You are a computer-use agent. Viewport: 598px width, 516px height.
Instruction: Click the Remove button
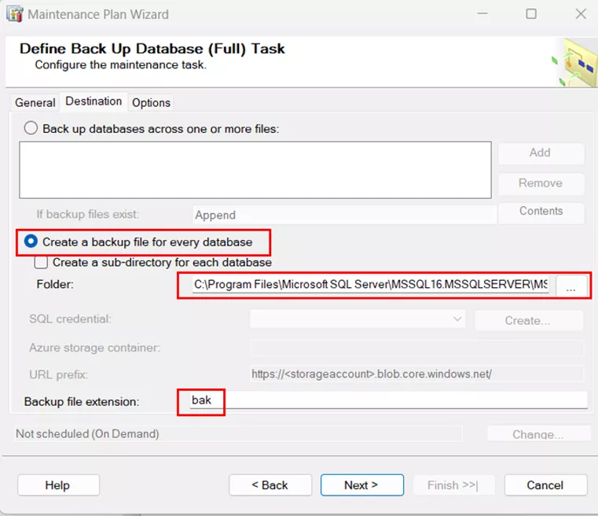click(x=541, y=183)
